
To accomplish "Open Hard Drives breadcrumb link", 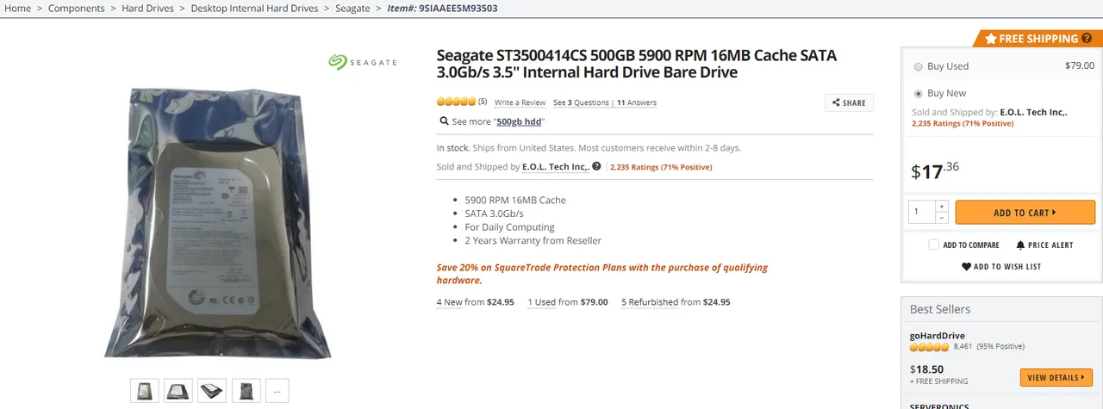I will (x=147, y=8).
